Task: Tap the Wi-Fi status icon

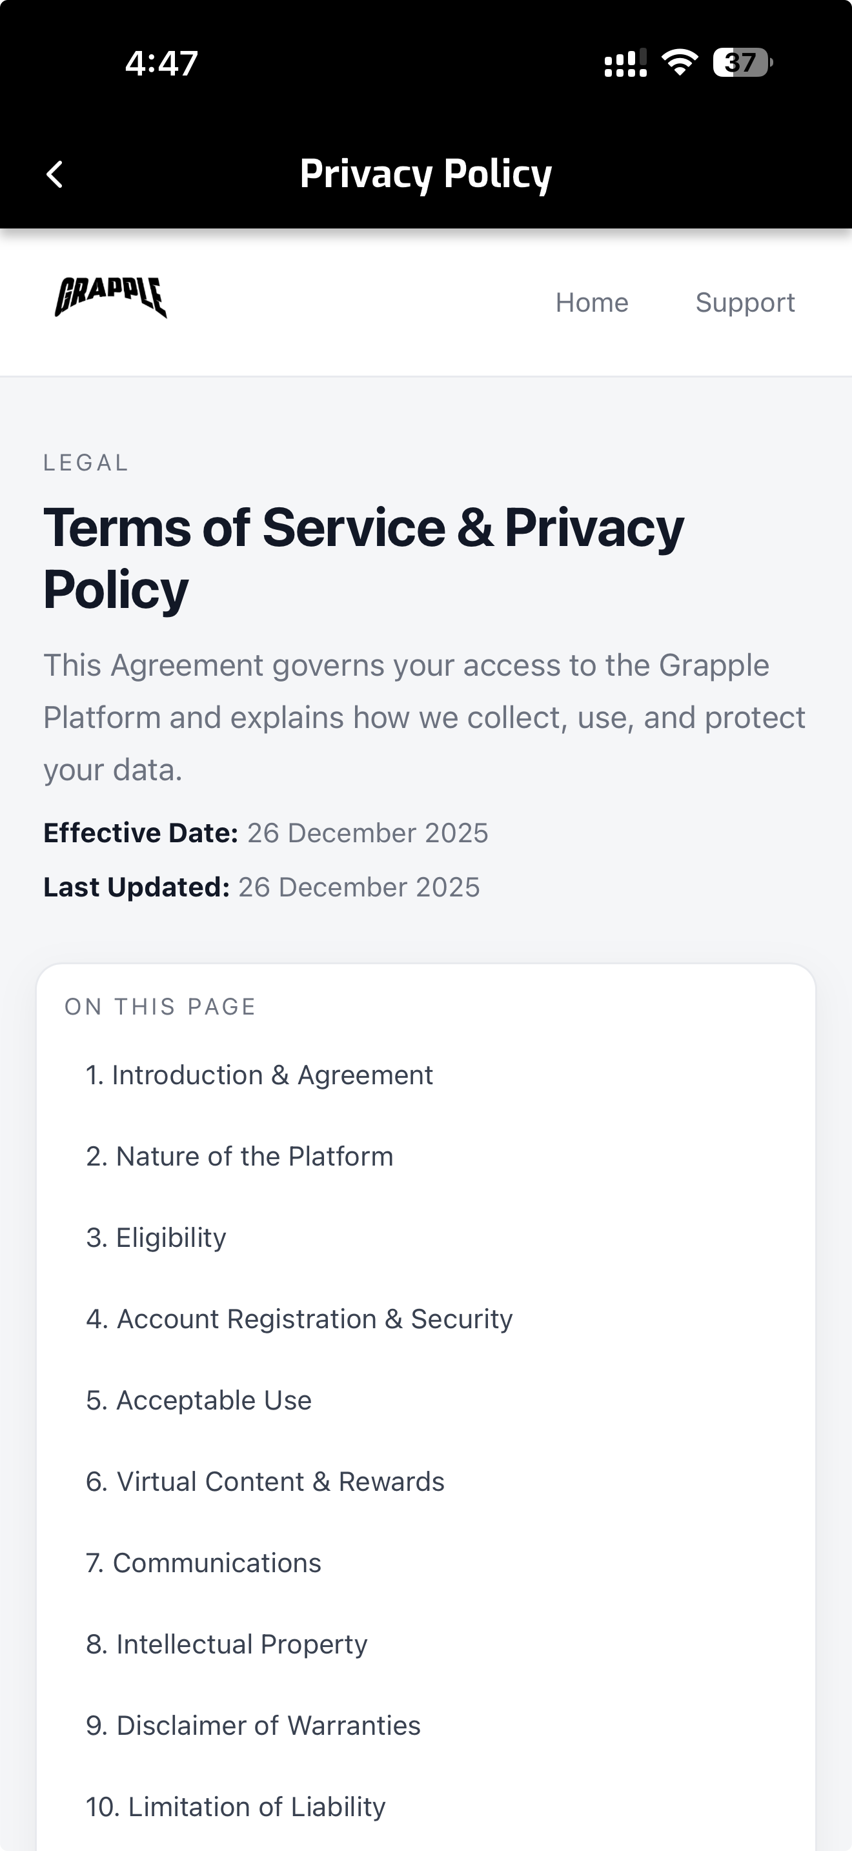Action: [x=680, y=63]
